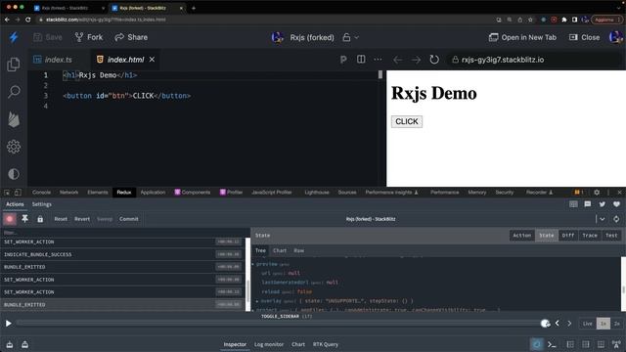Show the Action inspector view
This screenshot has height=352, width=626.
pyautogui.click(x=521, y=236)
